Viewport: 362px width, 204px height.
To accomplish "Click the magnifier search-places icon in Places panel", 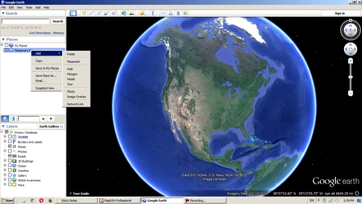I will point(5,119).
